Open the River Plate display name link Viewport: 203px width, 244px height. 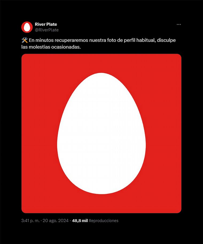point(46,24)
